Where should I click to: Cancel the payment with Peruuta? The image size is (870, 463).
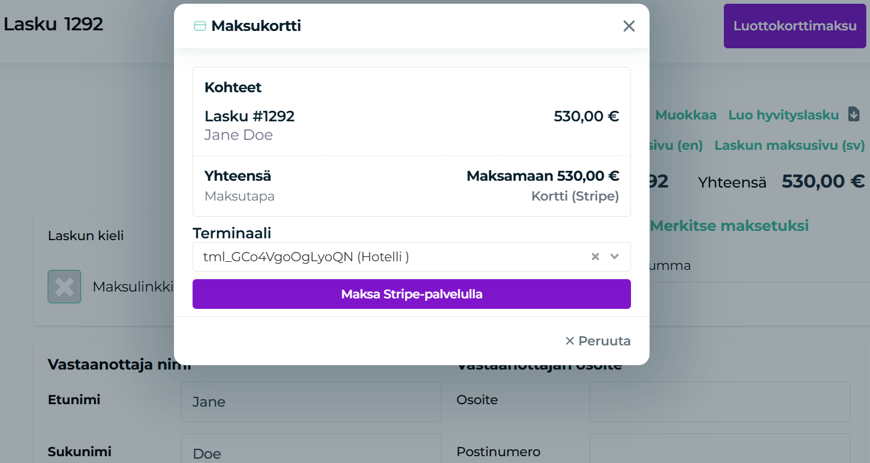598,341
